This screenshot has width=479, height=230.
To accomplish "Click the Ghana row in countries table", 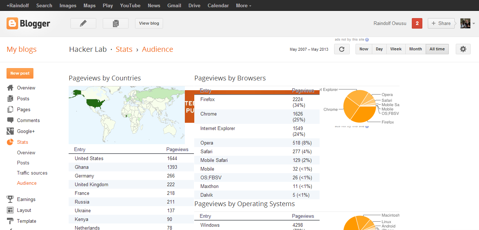I will point(131,167).
